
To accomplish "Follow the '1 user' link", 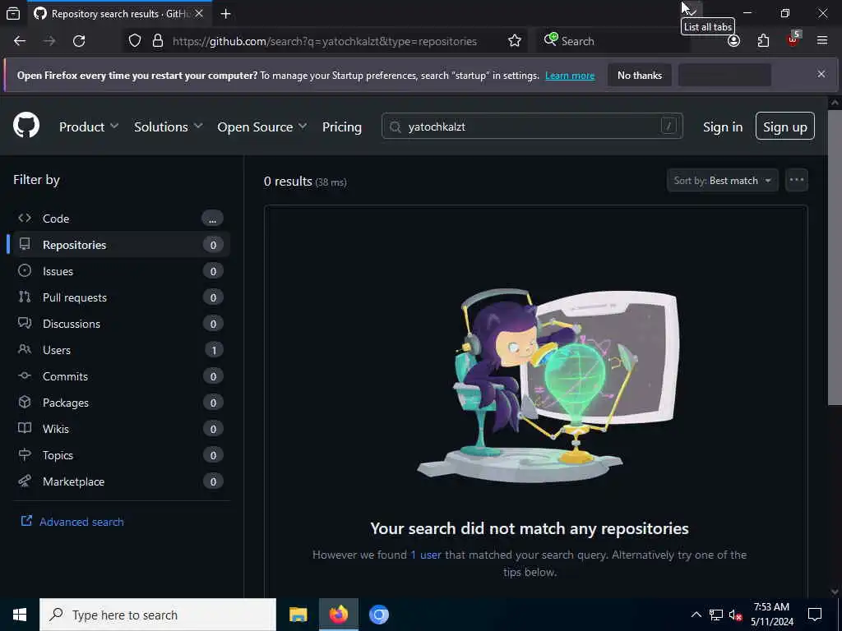I will click(x=426, y=555).
